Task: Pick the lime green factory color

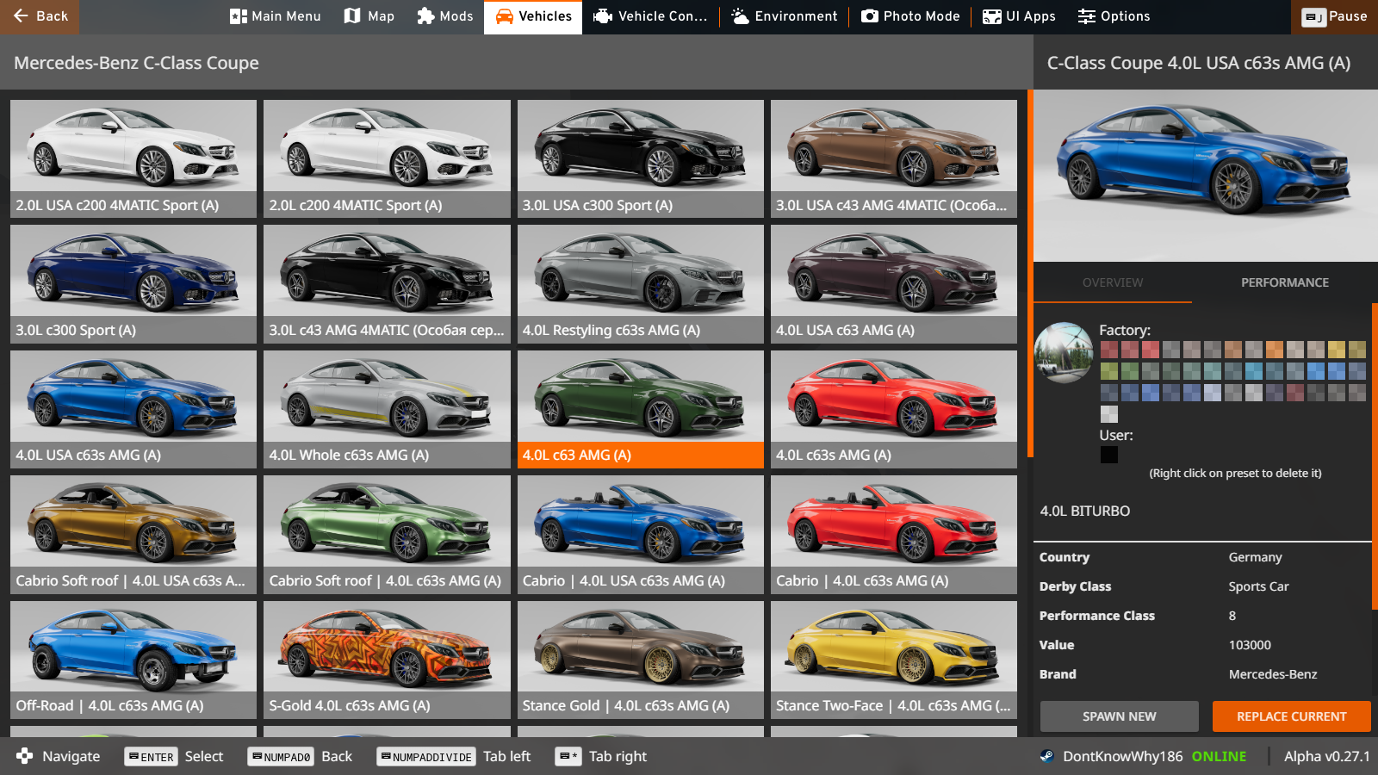Action: (x=1109, y=371)
